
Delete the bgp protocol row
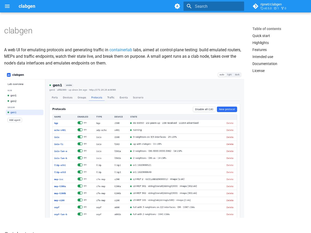click(230, 123)
